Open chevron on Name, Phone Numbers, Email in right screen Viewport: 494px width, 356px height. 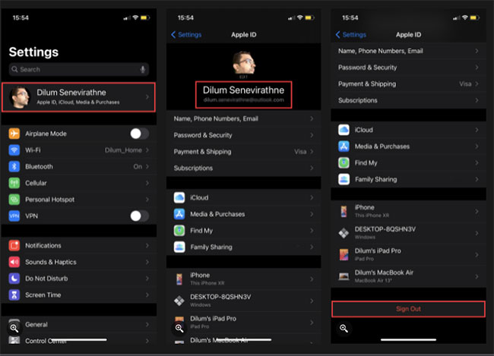coord(477,51)
